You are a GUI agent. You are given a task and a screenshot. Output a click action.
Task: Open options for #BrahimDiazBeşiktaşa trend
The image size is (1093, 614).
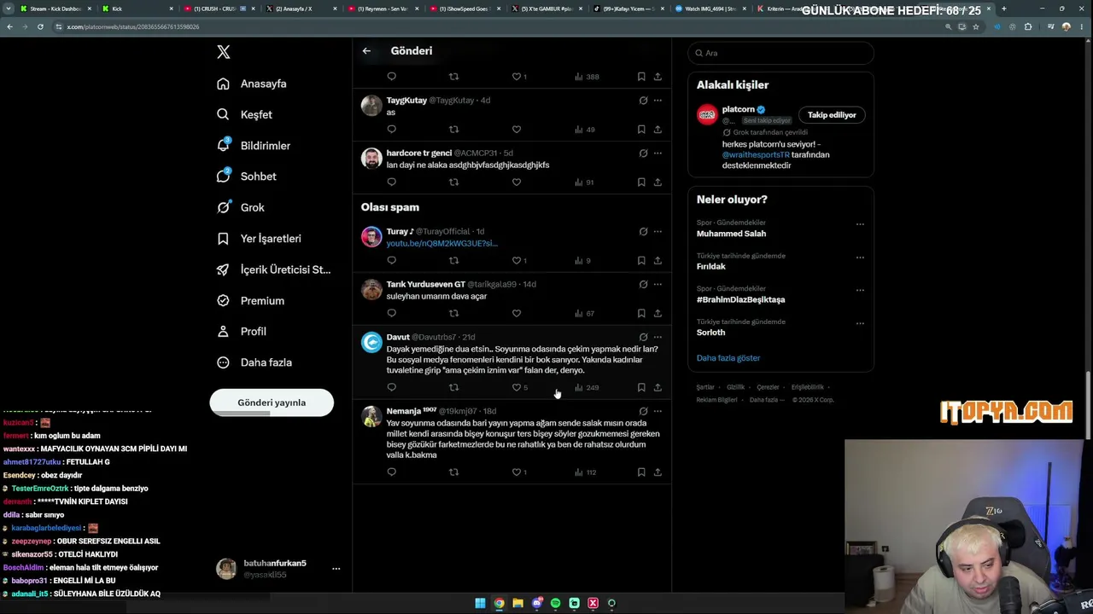coord(860,291)
